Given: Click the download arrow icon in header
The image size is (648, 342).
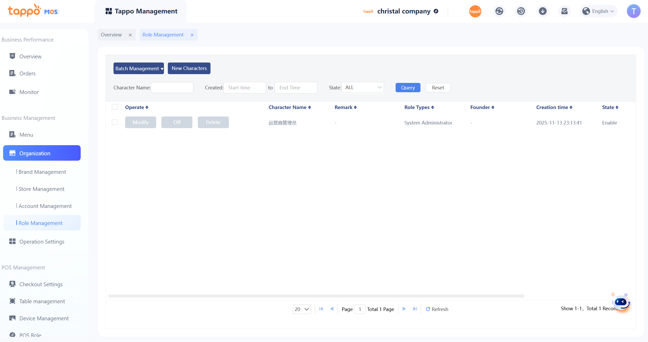Looking at the screenshot, I should 542,11.
